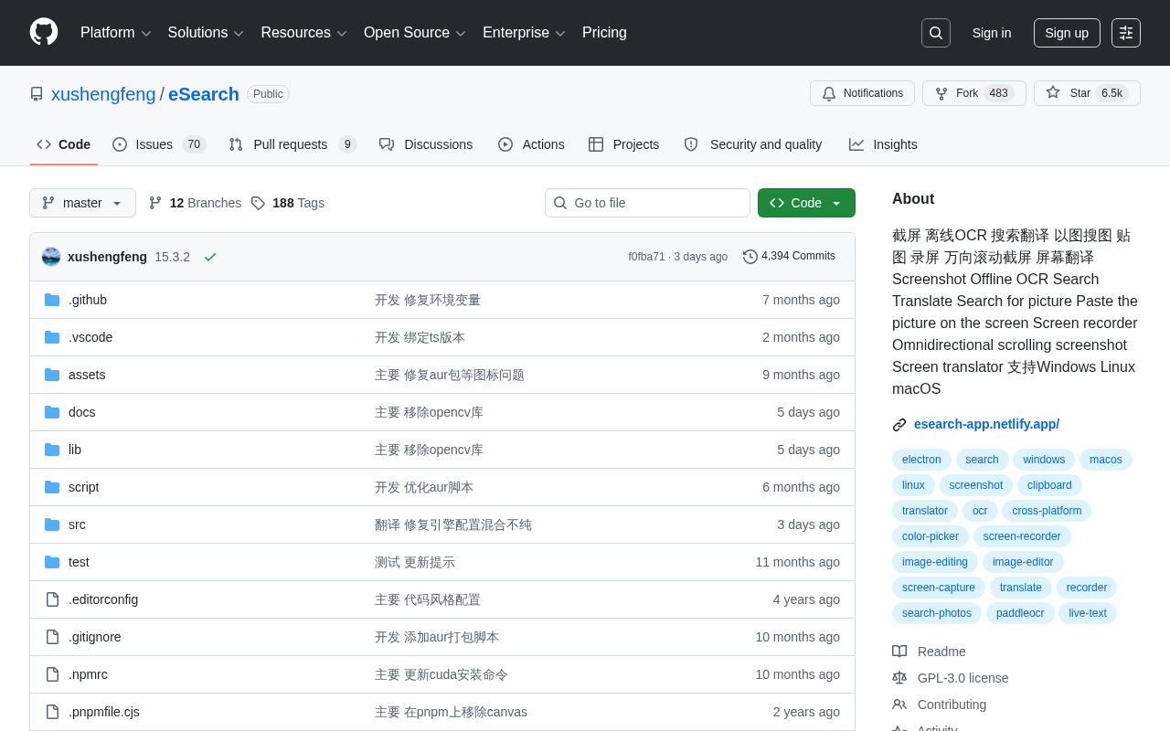Viewport: 1170px width, 731px height.
Task: Select the paddleocr topic tag
Action: pyautogui.click(x=1020, y=613)
